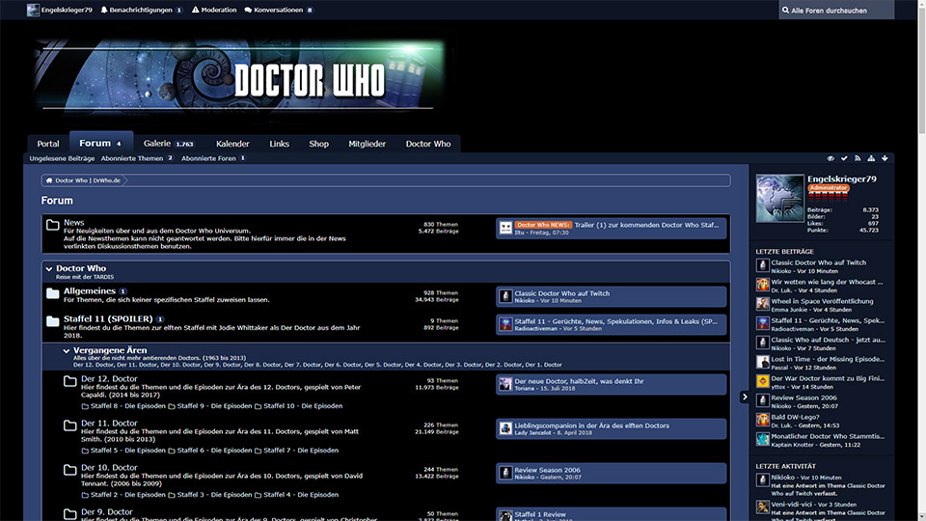Click Veni-vidi-vici avatar in Letzte Aktivität
This screenshot has height=521, width=926.
click(762, 507)
